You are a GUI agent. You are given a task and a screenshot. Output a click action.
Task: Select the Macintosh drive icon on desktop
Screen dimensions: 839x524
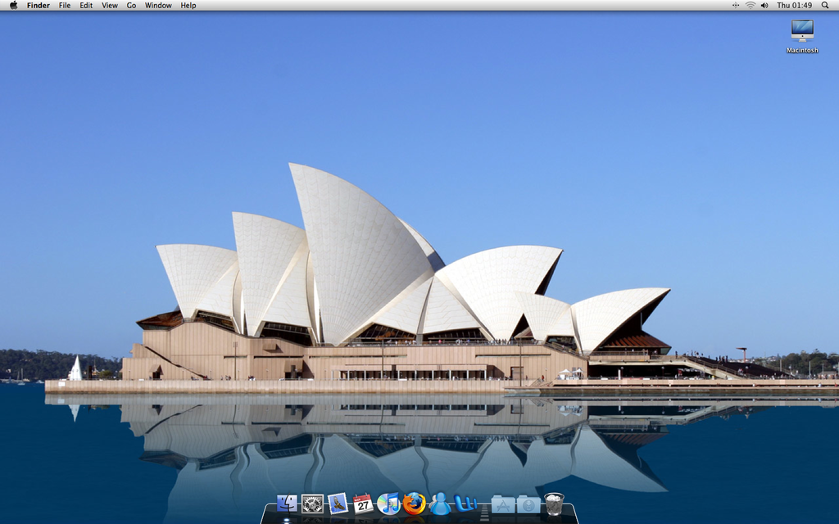[802, 31]
